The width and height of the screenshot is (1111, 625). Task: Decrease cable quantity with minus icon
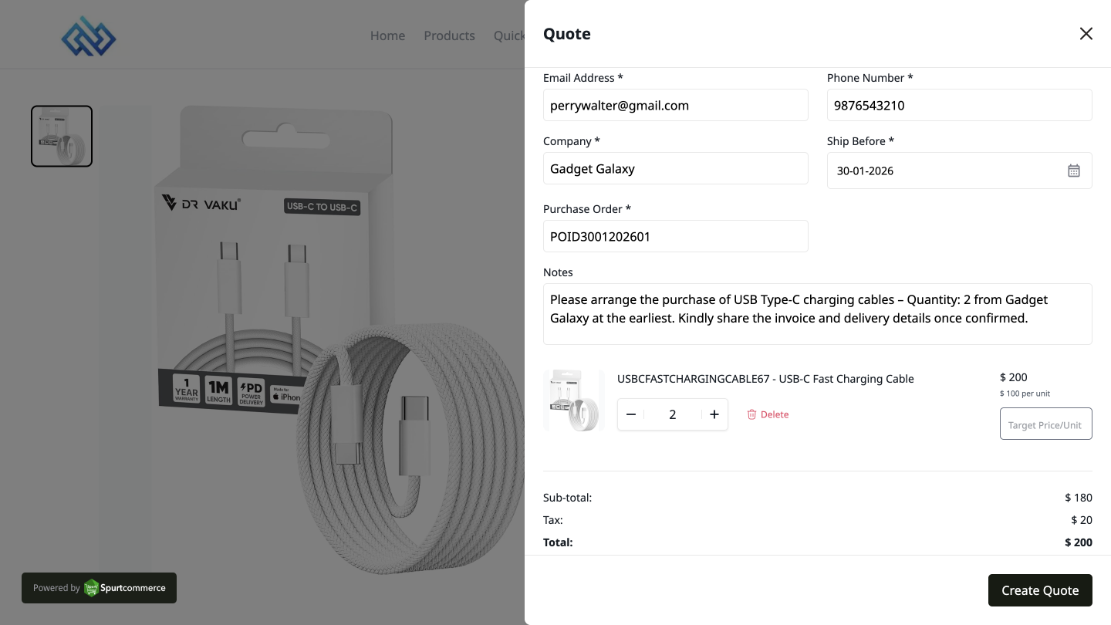click(x=631, y=414)
